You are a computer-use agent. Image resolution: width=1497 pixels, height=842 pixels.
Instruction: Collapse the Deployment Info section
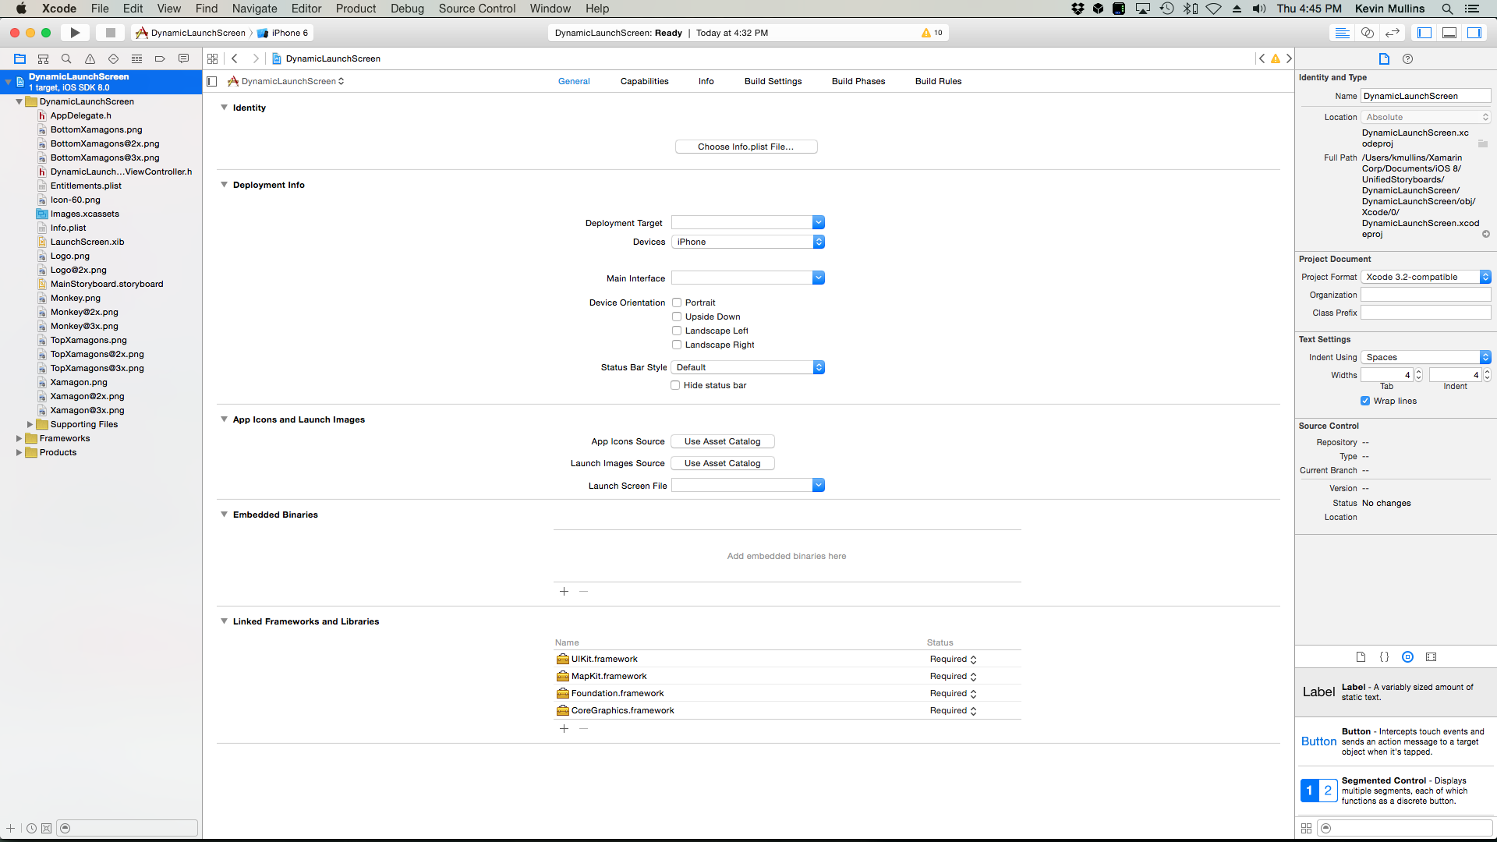click(225, 185)
